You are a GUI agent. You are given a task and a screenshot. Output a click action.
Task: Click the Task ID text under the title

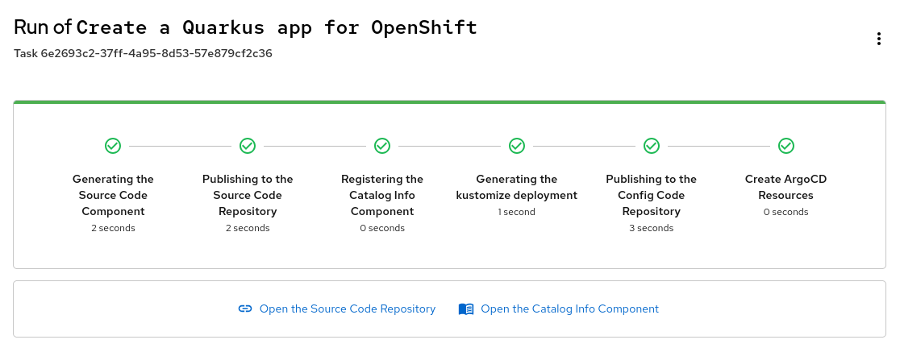143,54
